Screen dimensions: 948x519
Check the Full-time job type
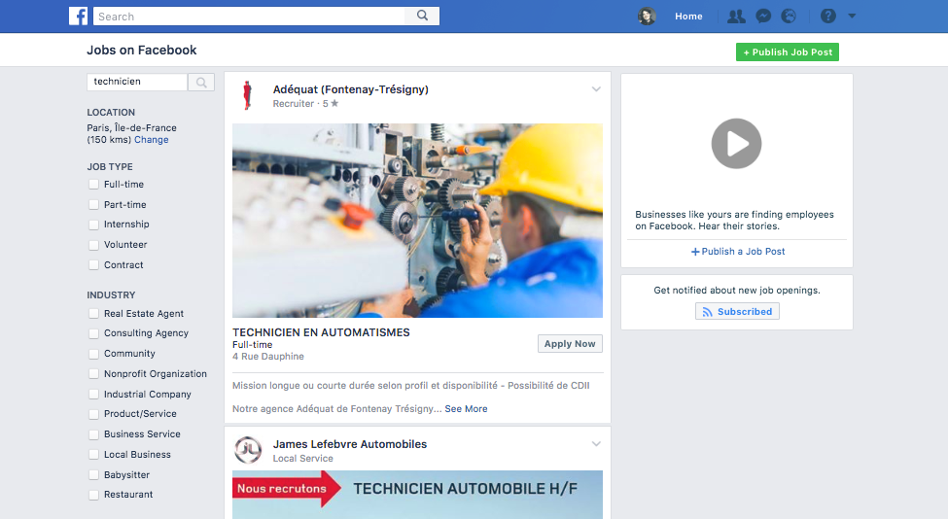(93, 185)
